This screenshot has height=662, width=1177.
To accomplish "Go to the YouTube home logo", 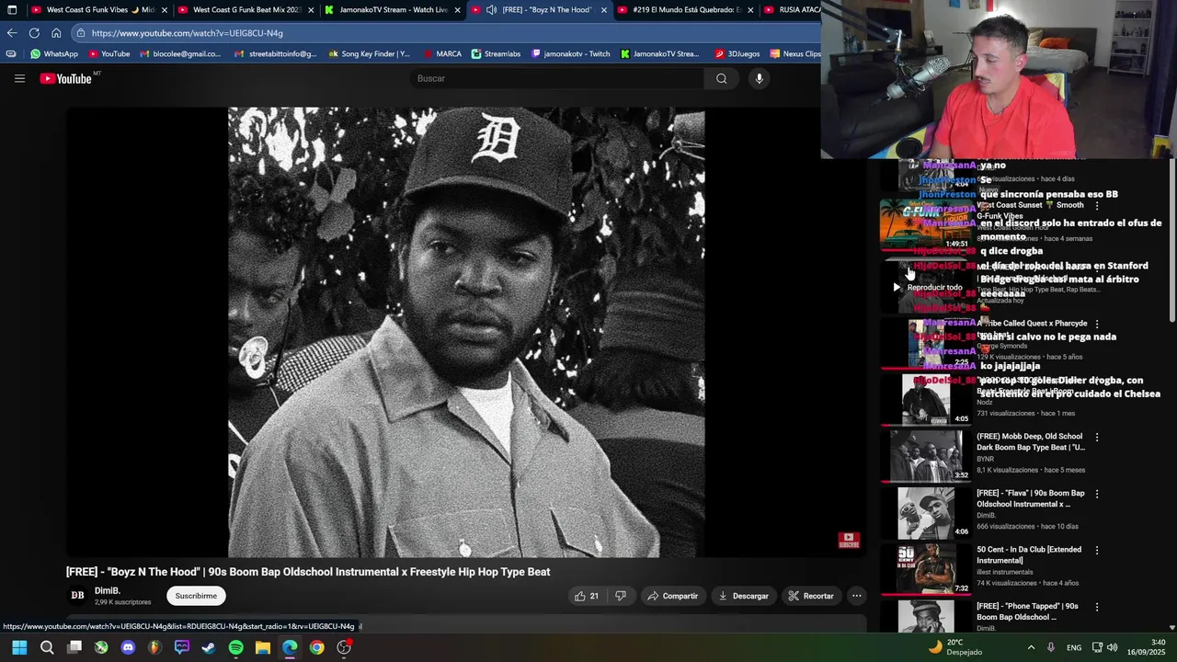I will pyautogui.click(x=66, y=78).
